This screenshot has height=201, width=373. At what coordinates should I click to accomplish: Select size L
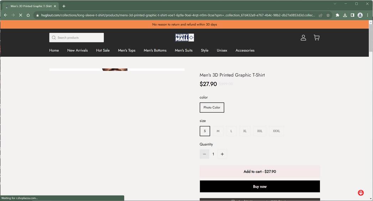tap(231, 131)
